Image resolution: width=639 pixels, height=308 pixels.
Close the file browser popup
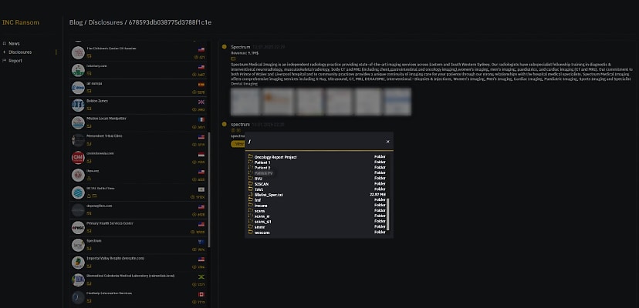click(x=387, y=142)
